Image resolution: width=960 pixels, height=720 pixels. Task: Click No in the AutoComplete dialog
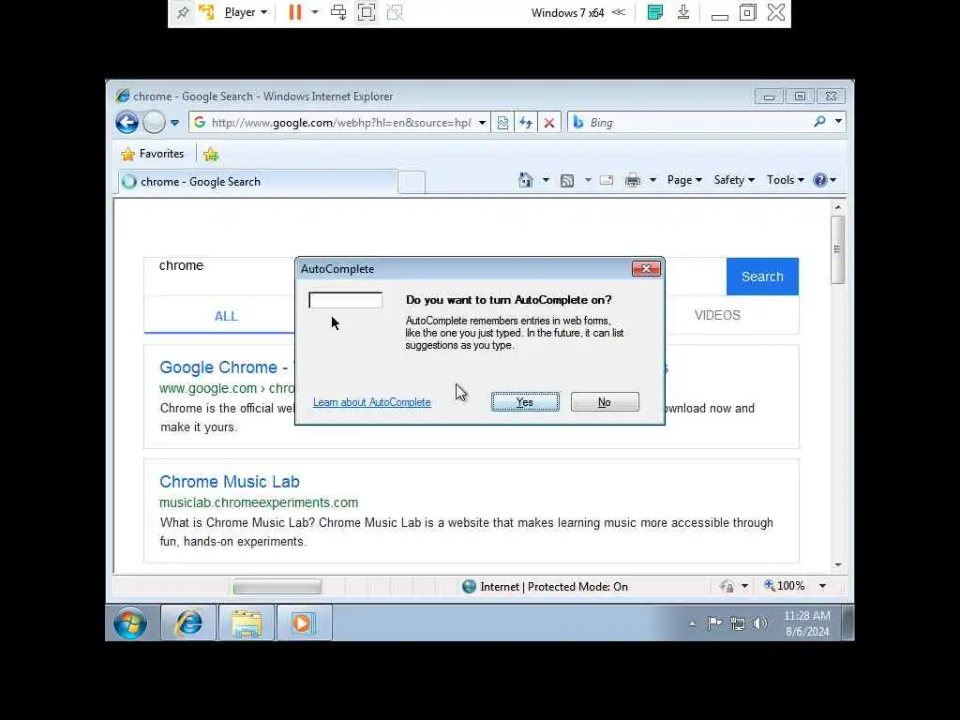[605, 402]
